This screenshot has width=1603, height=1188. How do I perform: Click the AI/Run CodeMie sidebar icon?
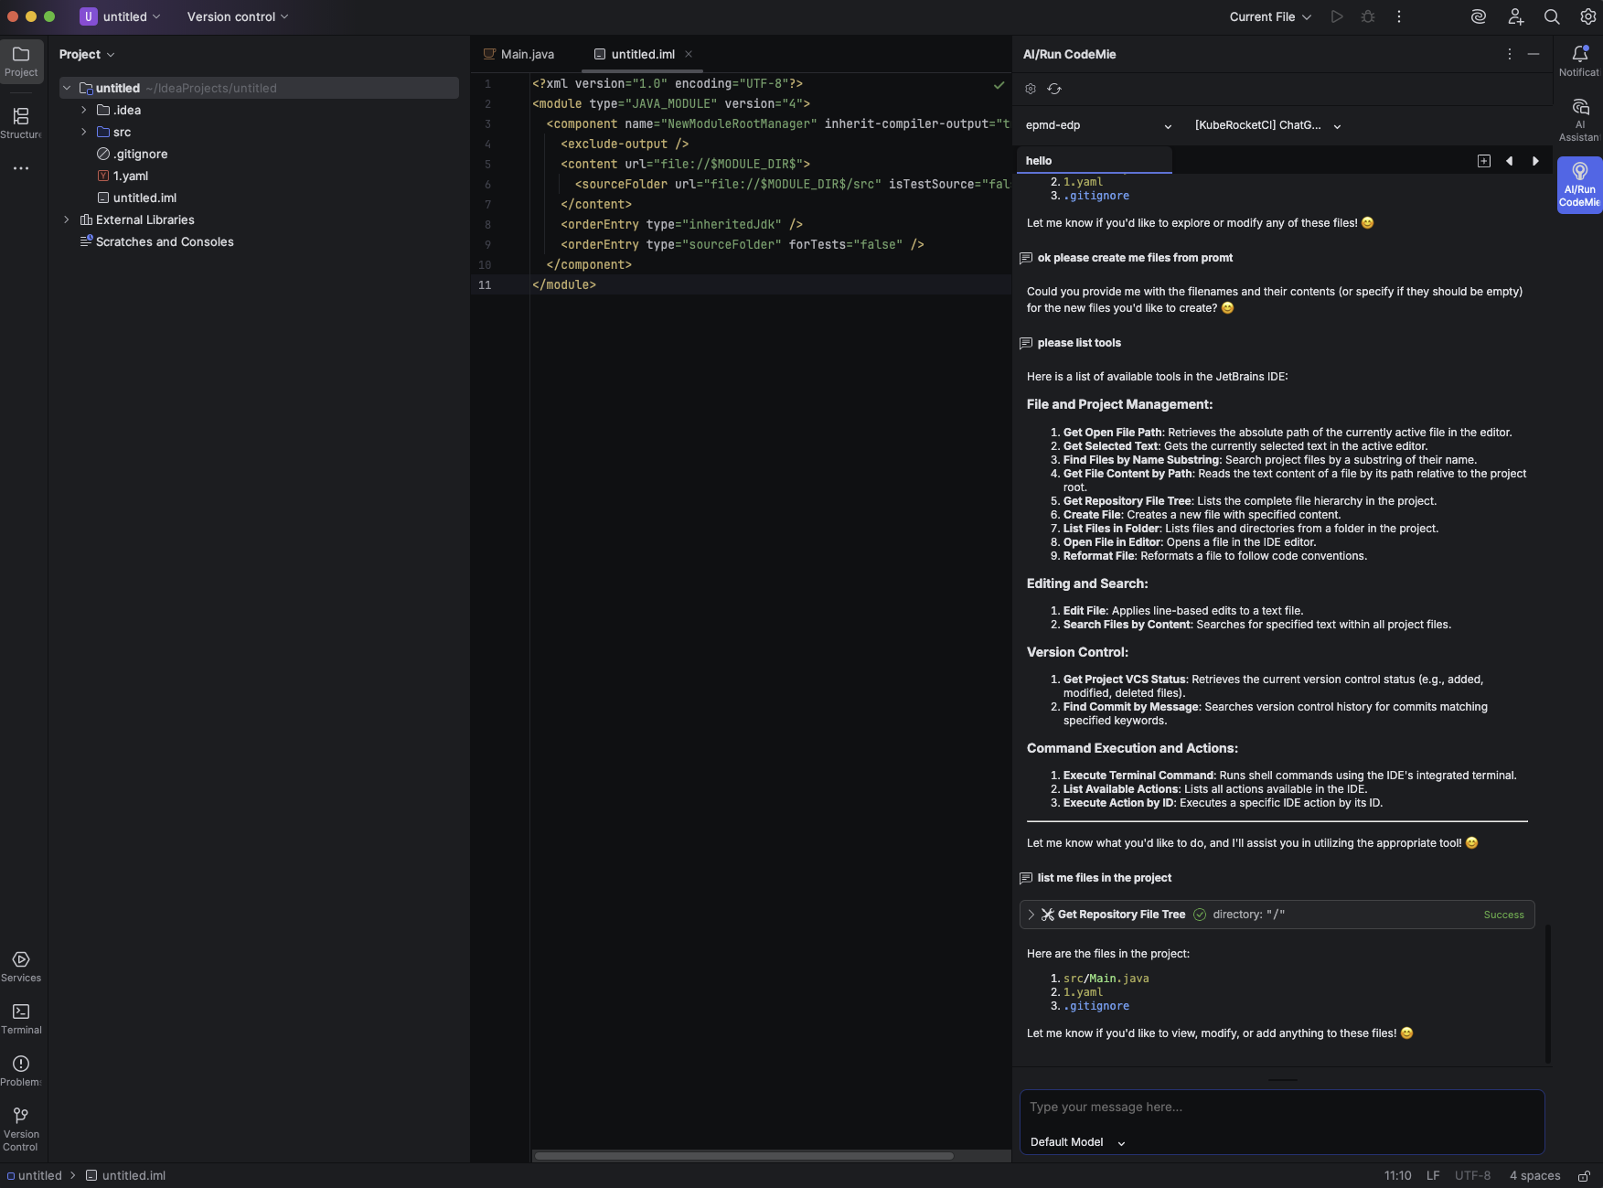click(x=1579, y=184)
